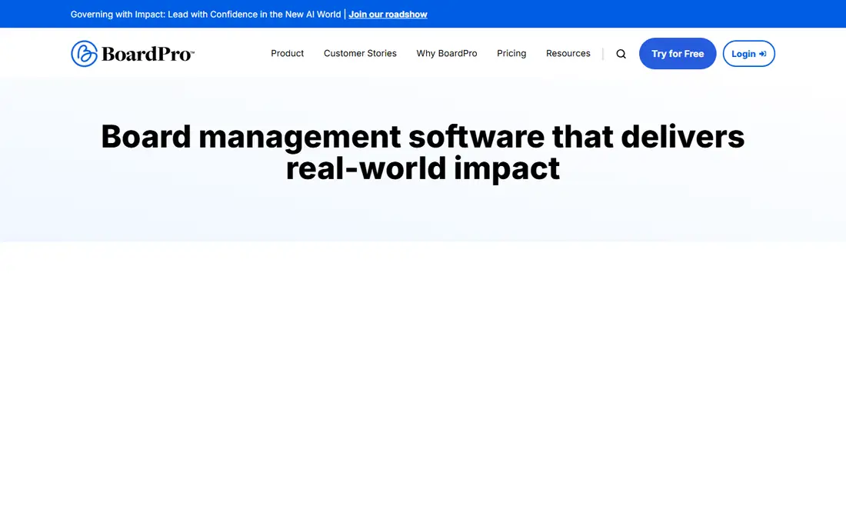Click the Login button
This screenshot has width=846, height=529.
tap(749, 53)
